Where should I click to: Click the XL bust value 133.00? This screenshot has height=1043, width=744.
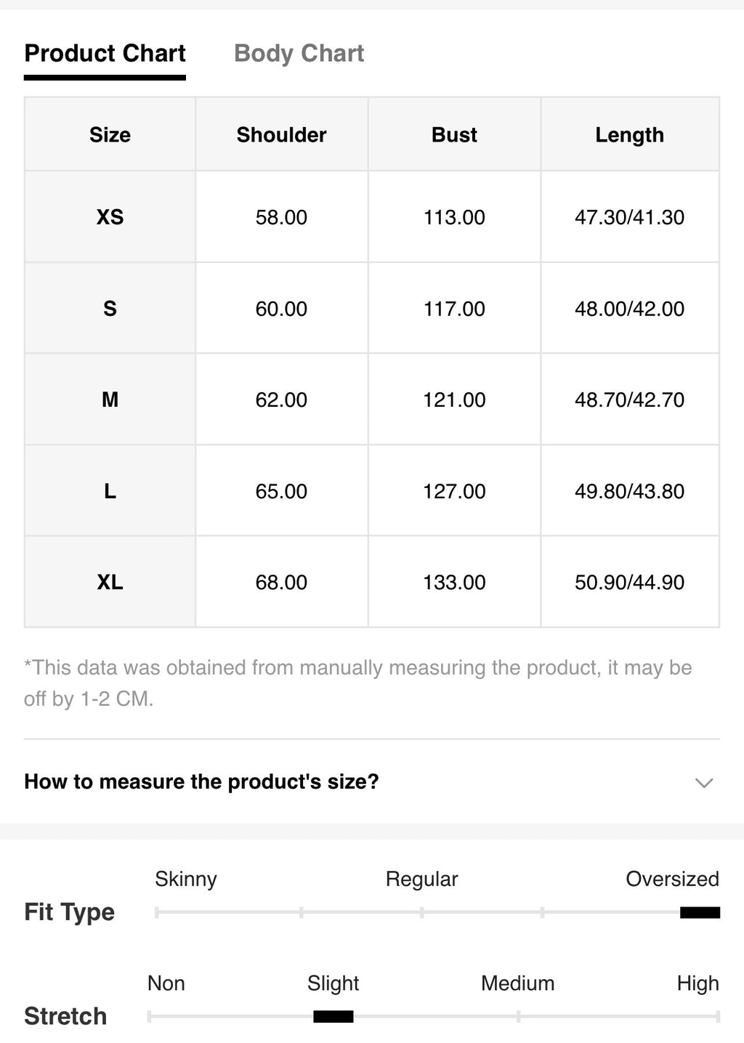454,582
